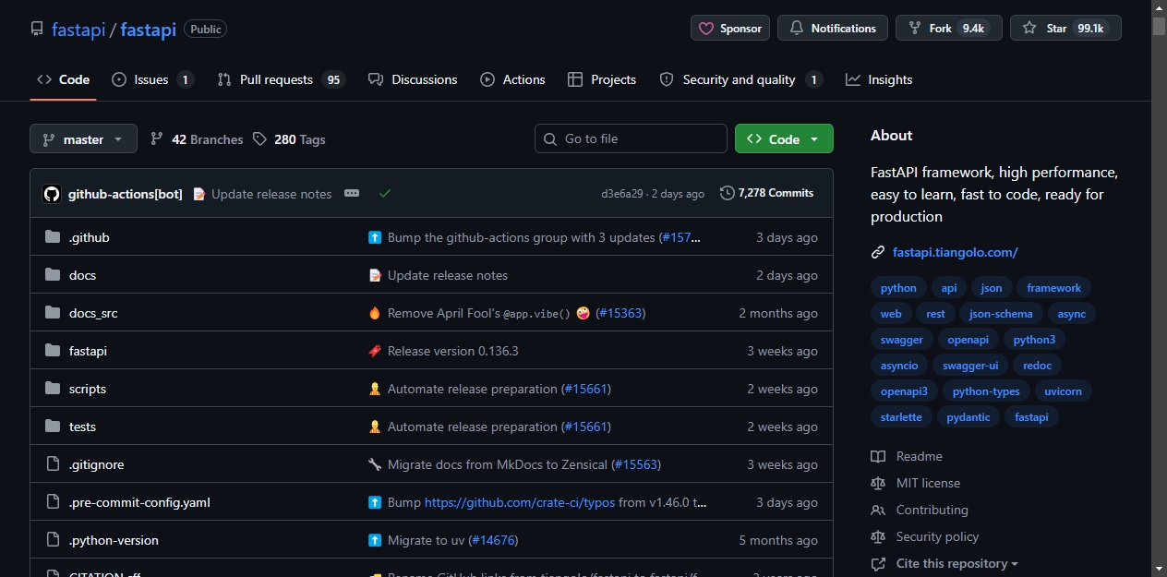Click the file icon of .python-version row
This screenshot has height=577, width=1167.
click(53, 540)
